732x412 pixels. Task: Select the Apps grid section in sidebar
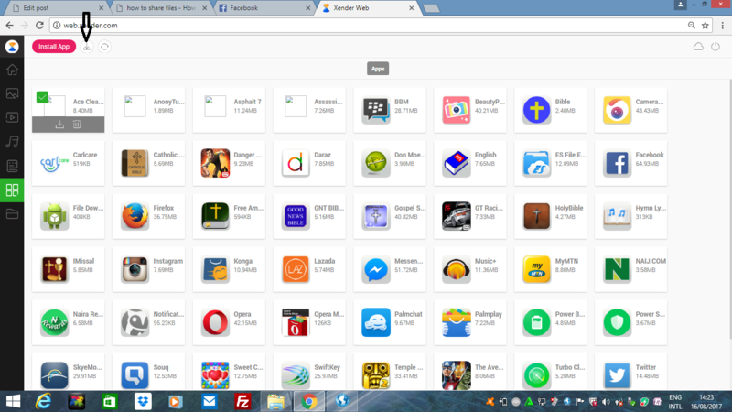click(x=12, y=190)
